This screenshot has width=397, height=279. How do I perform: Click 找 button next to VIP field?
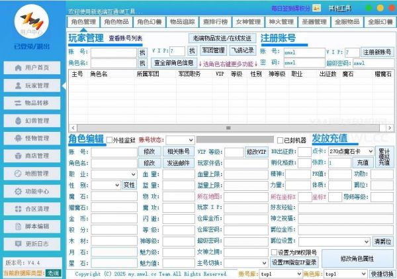(x=192, y=51)
